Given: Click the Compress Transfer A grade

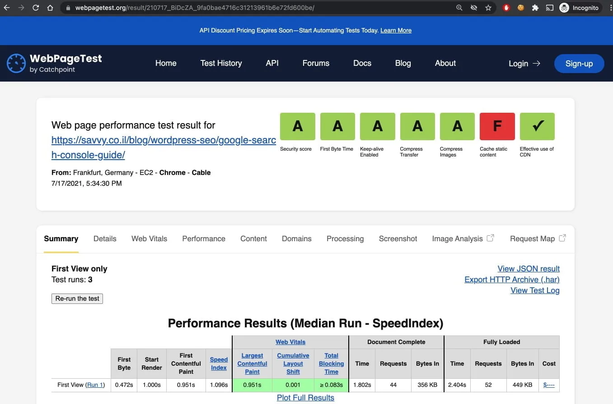Looking at the screenshot, I should point(417,126).
